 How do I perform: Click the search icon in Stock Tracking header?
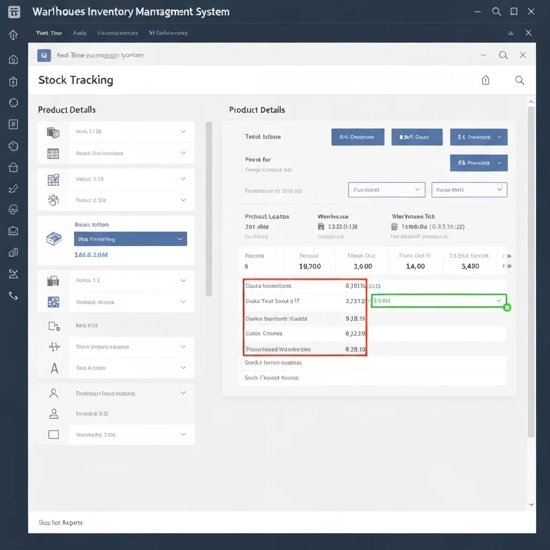point(519,80)
